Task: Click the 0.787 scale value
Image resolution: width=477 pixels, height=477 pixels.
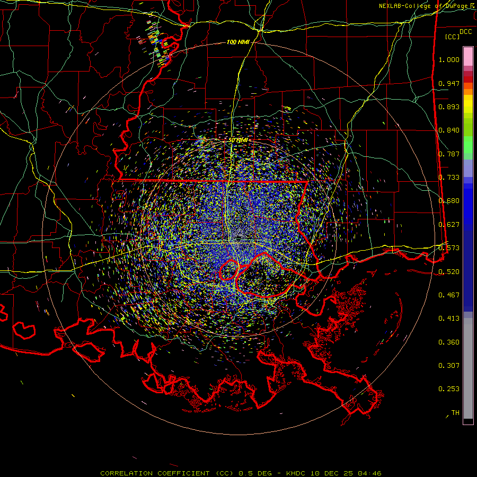Action: pos(449,154)
